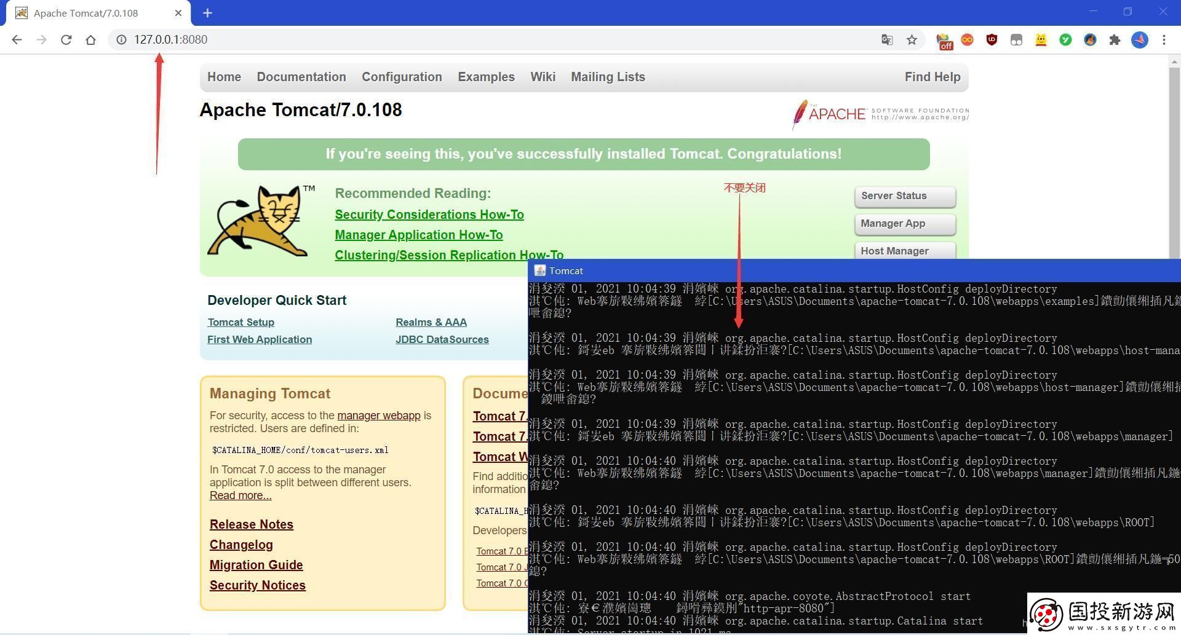This screenshot has width=1181, height=635.
Task: Click the Google Translate page icon
Action: tap(886, 40)
